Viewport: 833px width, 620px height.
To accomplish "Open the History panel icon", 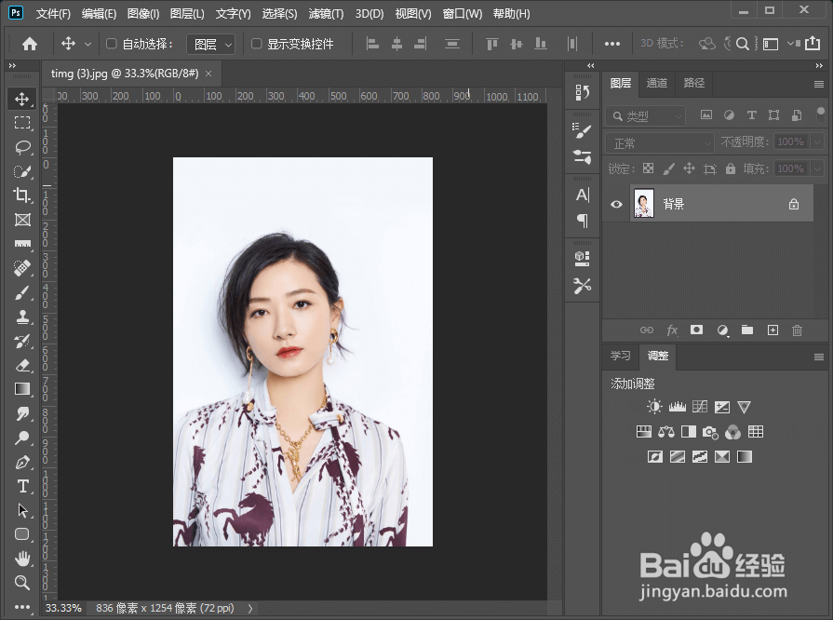I will point(583,93).
